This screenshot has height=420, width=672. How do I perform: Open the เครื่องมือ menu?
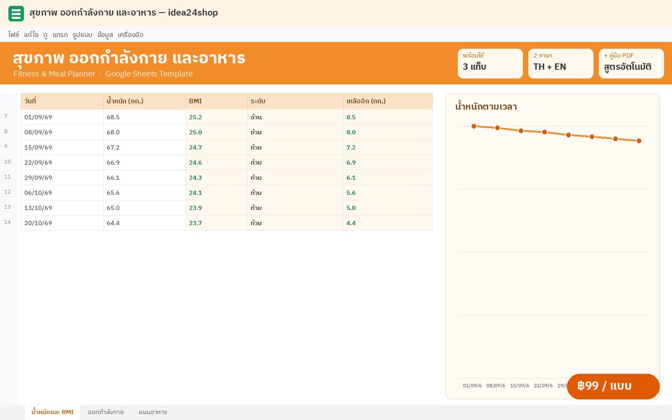pos(130,35)
